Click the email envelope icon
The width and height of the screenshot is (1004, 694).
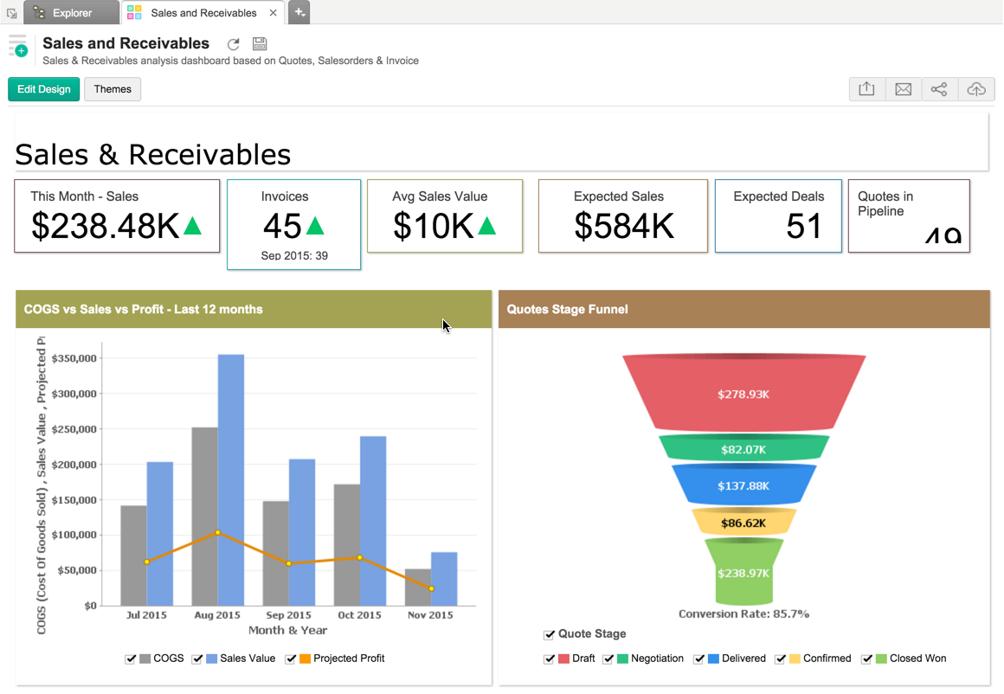[903, 89]
